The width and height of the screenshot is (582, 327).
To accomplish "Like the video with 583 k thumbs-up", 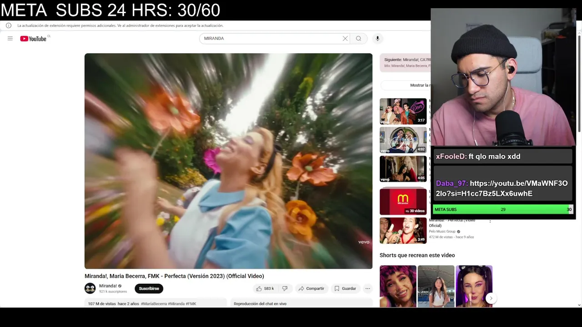I will (x=265, y=288).
